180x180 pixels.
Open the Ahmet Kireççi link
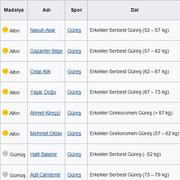tap(45, 113)
